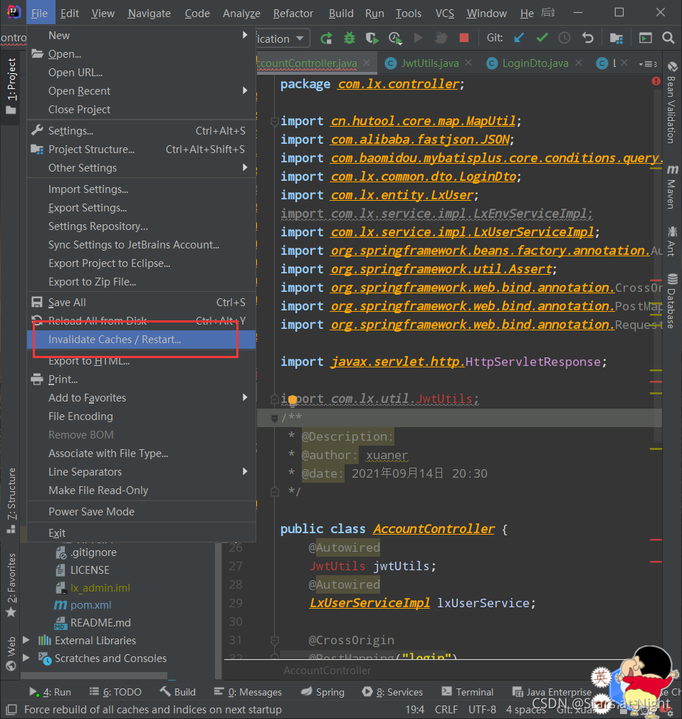Toggle tool window bars icon in status bar
Screen dimensions: 682x719
pos(11,709)
